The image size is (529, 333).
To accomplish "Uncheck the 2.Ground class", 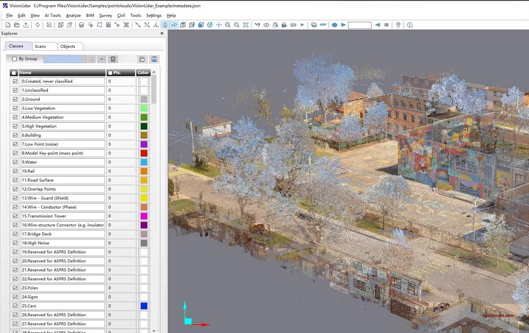I will 15,99.
